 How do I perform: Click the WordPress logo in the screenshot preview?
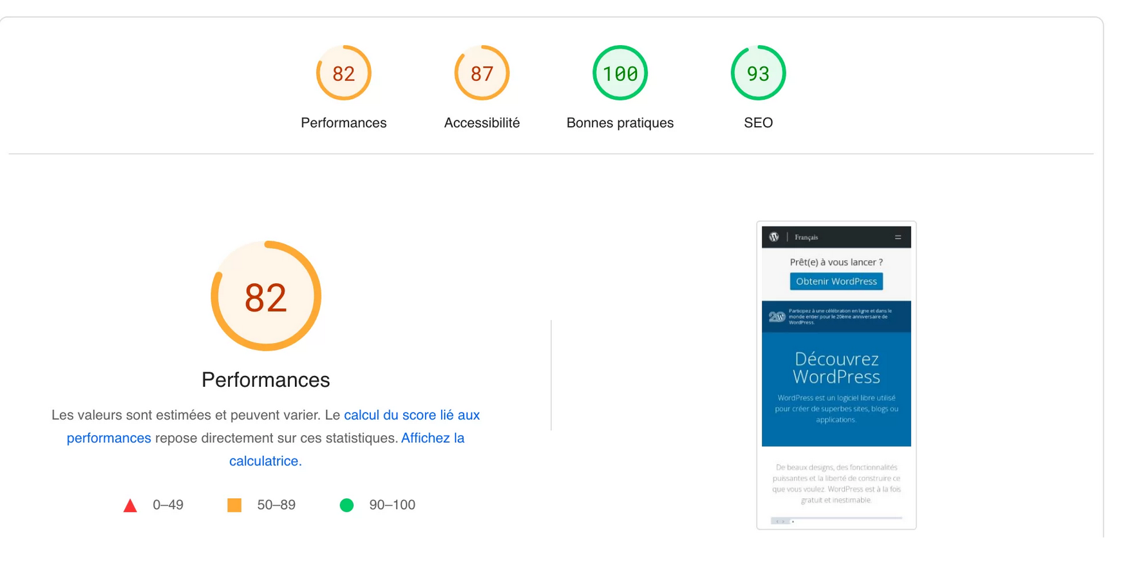pyautogui.click(x=774, y=237)
